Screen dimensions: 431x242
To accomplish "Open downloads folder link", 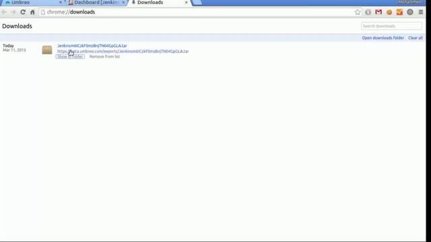I will [383, 38].
